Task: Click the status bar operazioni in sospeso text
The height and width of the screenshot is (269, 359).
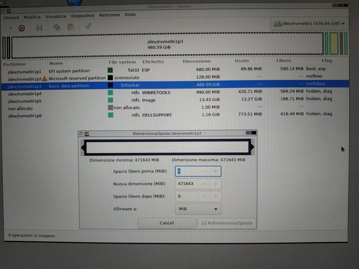Action: click(x=32, y=236)
